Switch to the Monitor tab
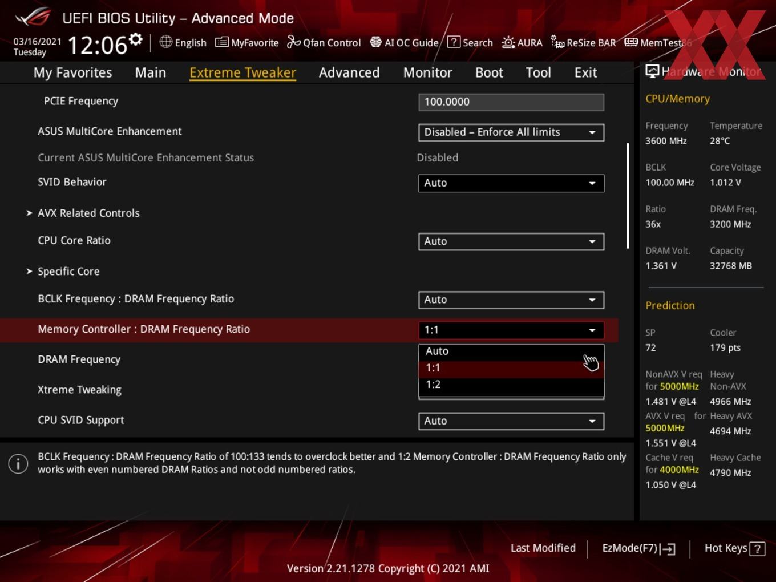Image resolution: width=776 pixels, height=582 pixels. 427,73
